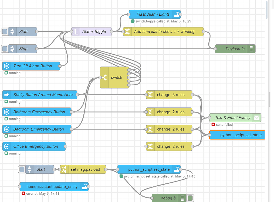The width and height of the screenshot is (274, 202).
Task: Click the bottom output port of switch node
Action: 129,85
